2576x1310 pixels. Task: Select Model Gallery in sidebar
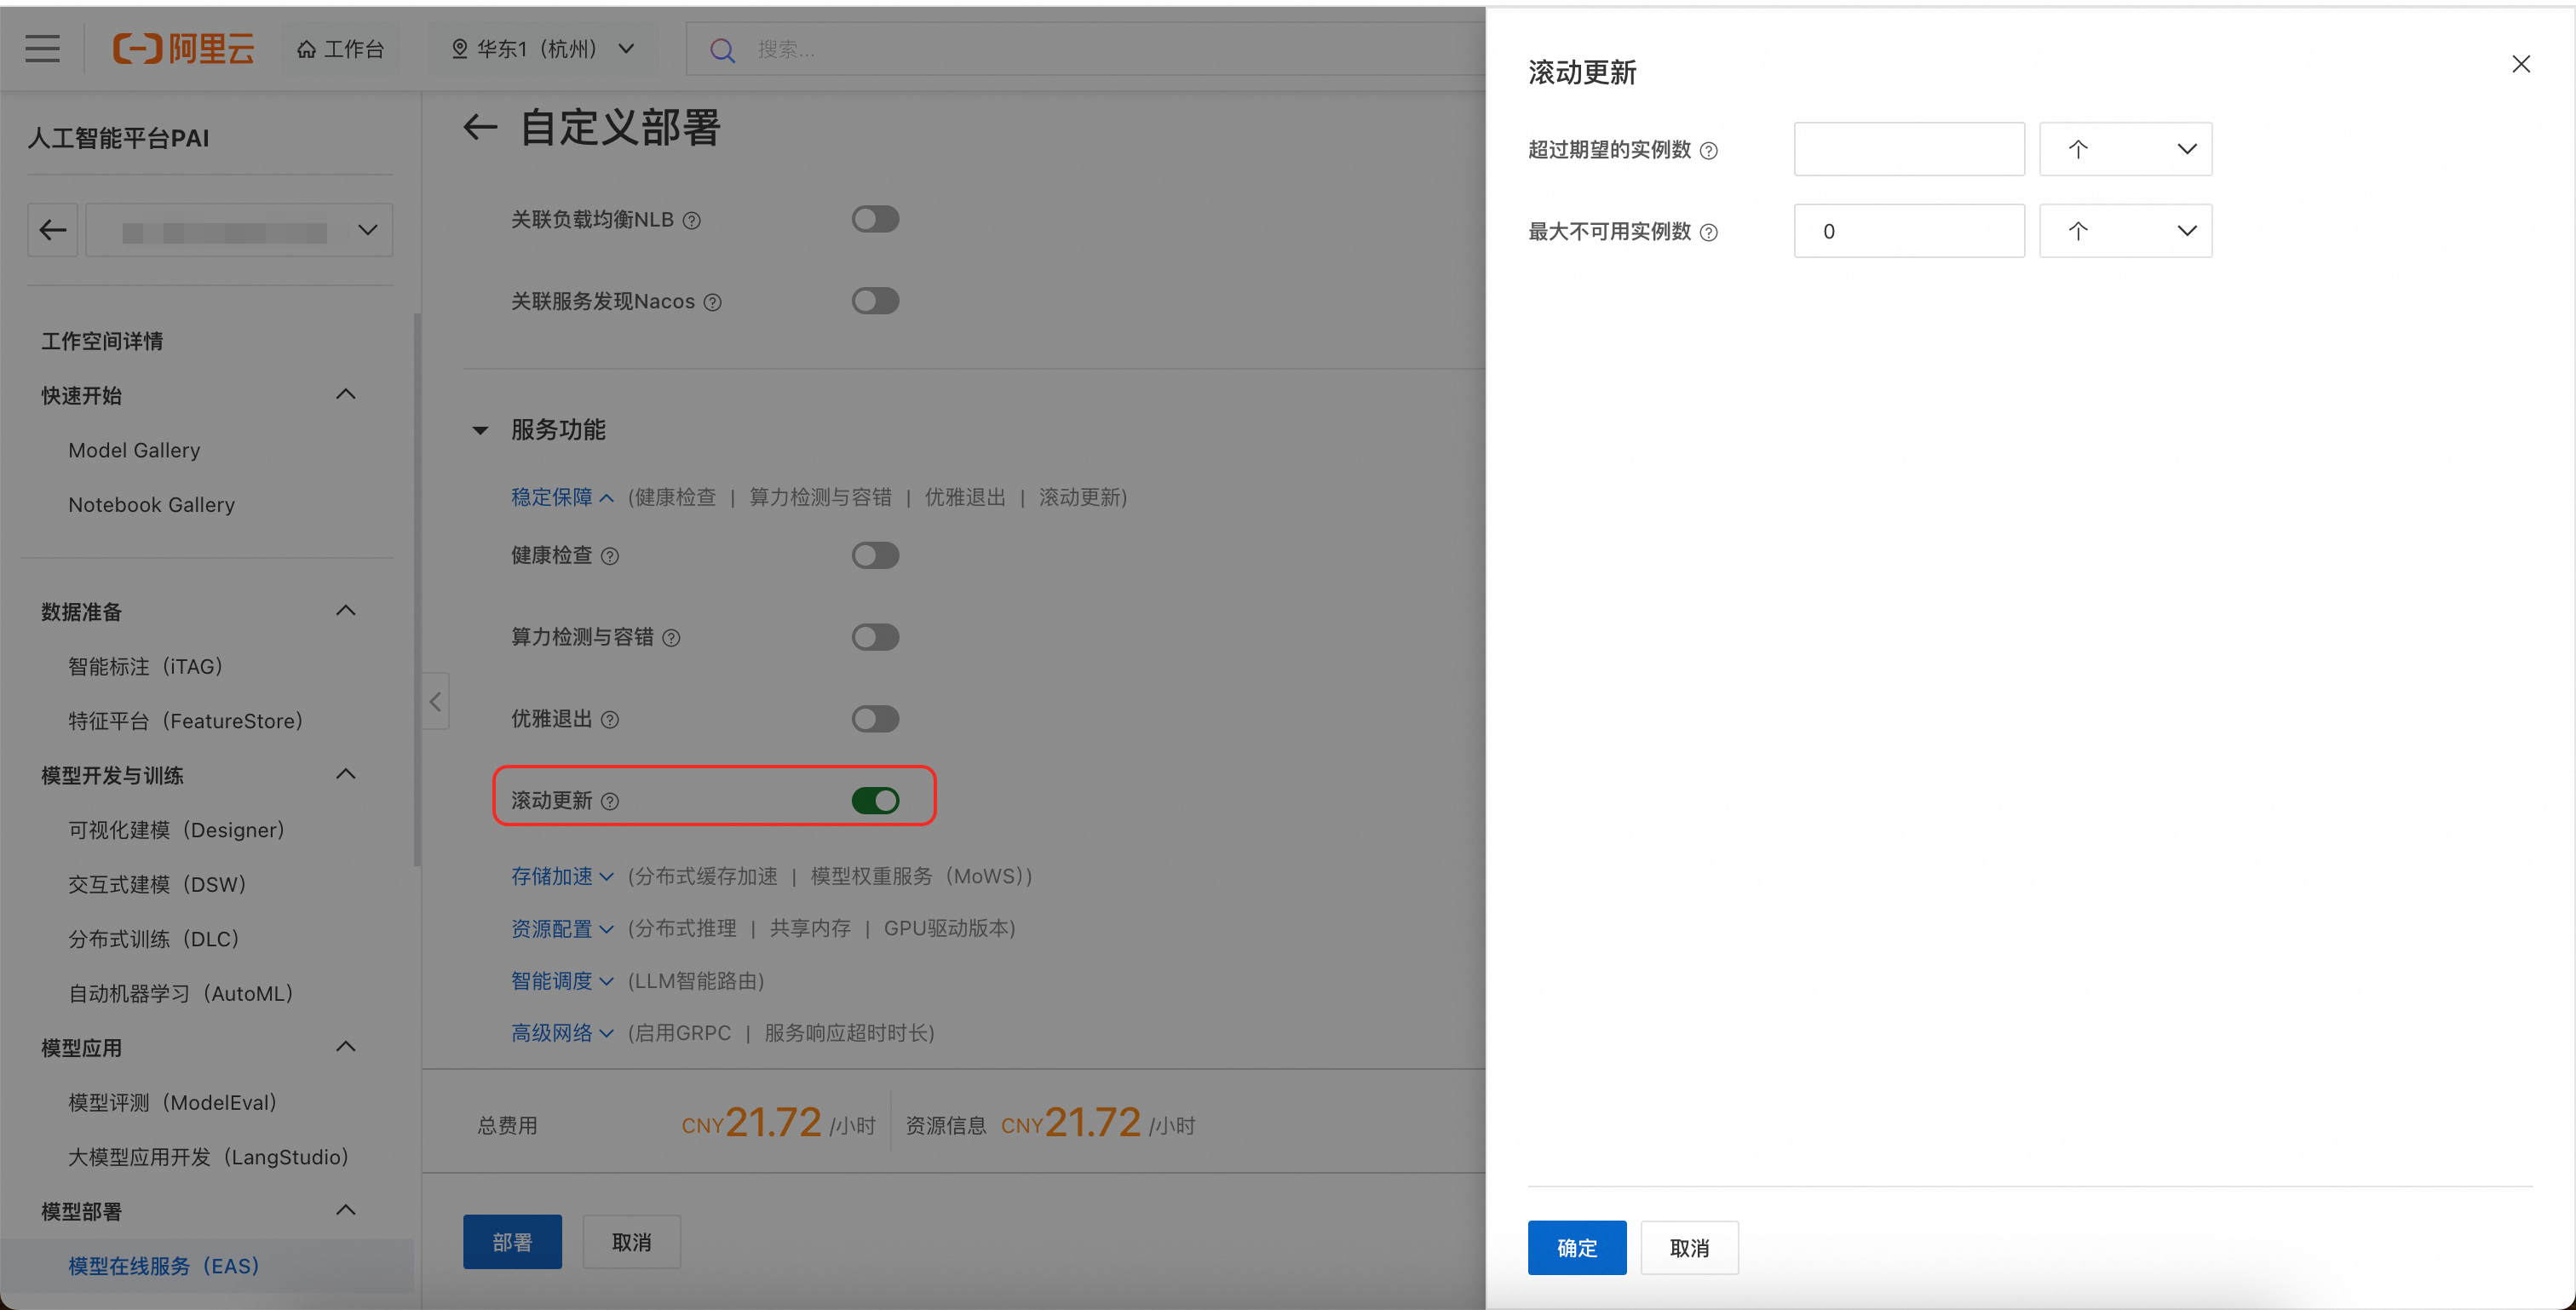coord(134,450)
